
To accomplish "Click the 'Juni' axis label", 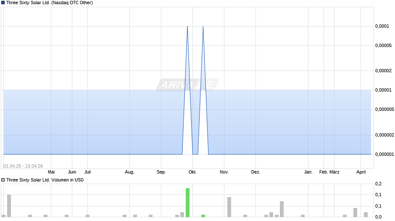I will pyautogui.click(x=72, y=172).
